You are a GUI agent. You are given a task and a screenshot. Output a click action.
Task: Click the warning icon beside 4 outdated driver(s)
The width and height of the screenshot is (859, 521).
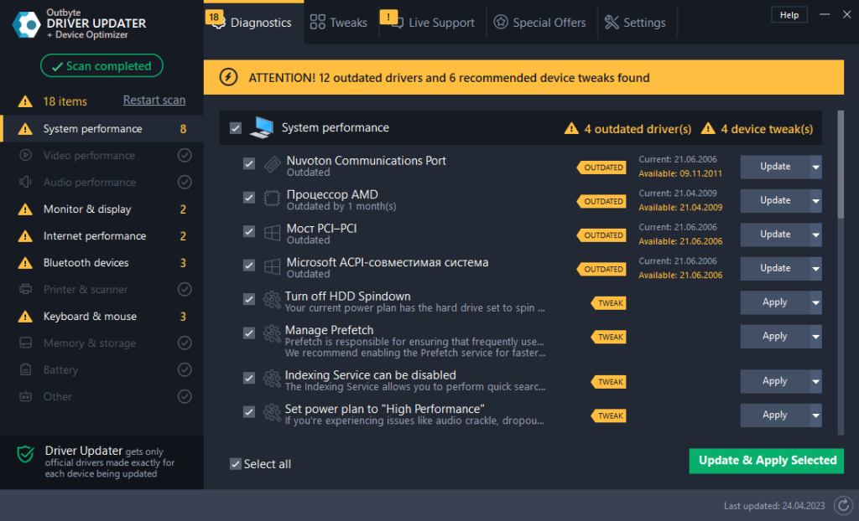pos(571,128)
